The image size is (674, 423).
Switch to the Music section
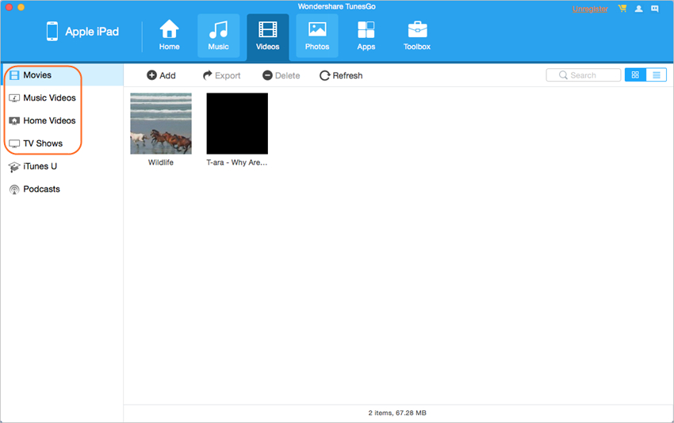point(218,36)
